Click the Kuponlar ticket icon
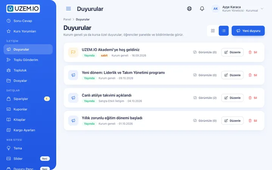The width and height of the screenshot is (272, 170). (x=8, y=109)
